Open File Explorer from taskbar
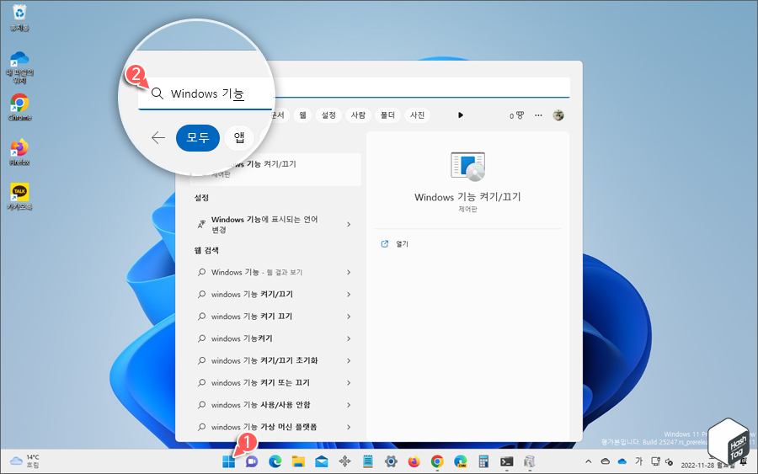The height and width of the screenshot is (474, 758). pyautogui.click(x=298, y=462)
